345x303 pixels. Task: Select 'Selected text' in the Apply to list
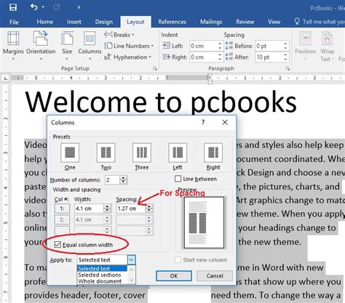pos(102,268)
